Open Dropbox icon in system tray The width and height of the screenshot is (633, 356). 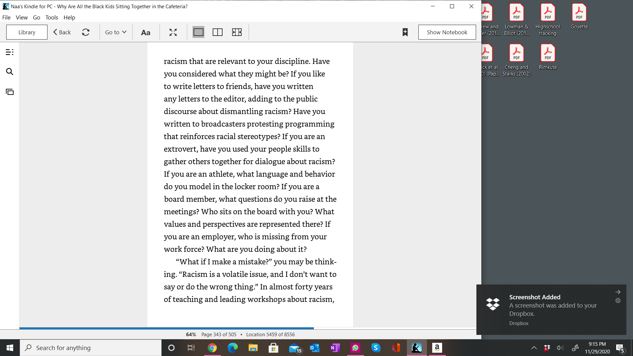(547, 348)
